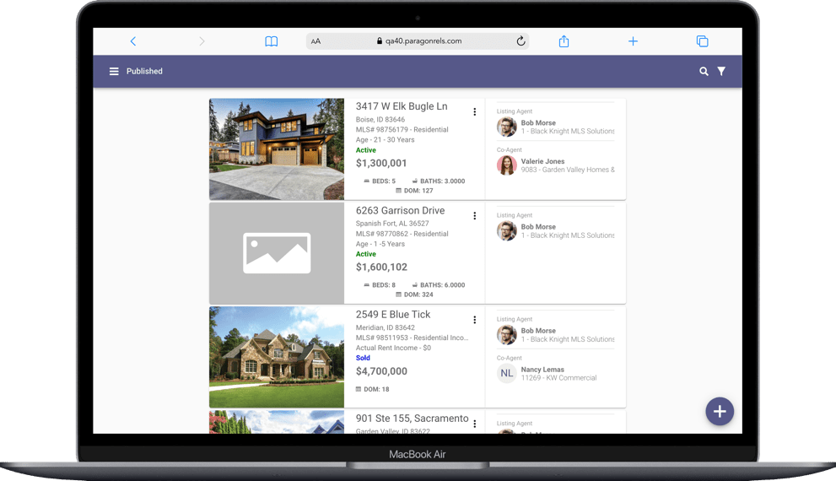Click the Sold status label
This screenshot has width=836, height=481.
[x=363, y=358]
